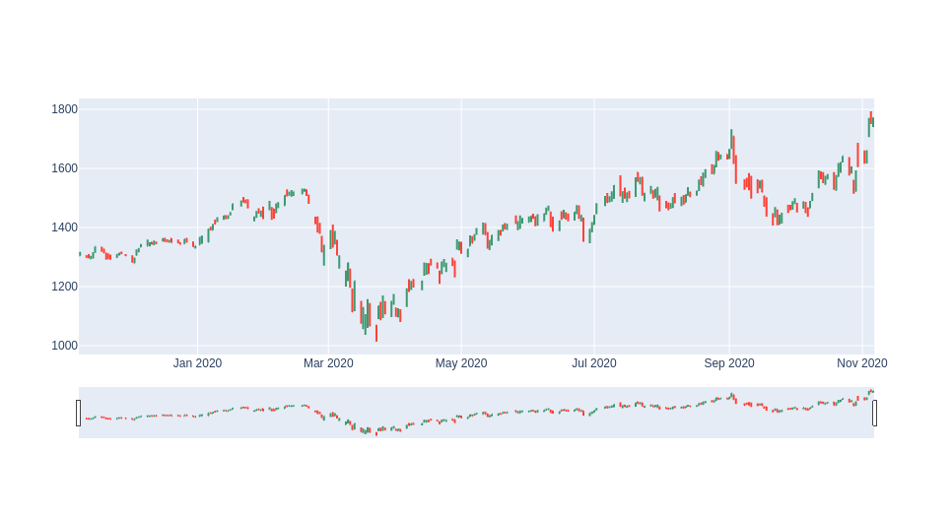This screenshot has height=517, width=952.
Task: Select the May 2020 axis tick label
Action: tap(461, 363)
